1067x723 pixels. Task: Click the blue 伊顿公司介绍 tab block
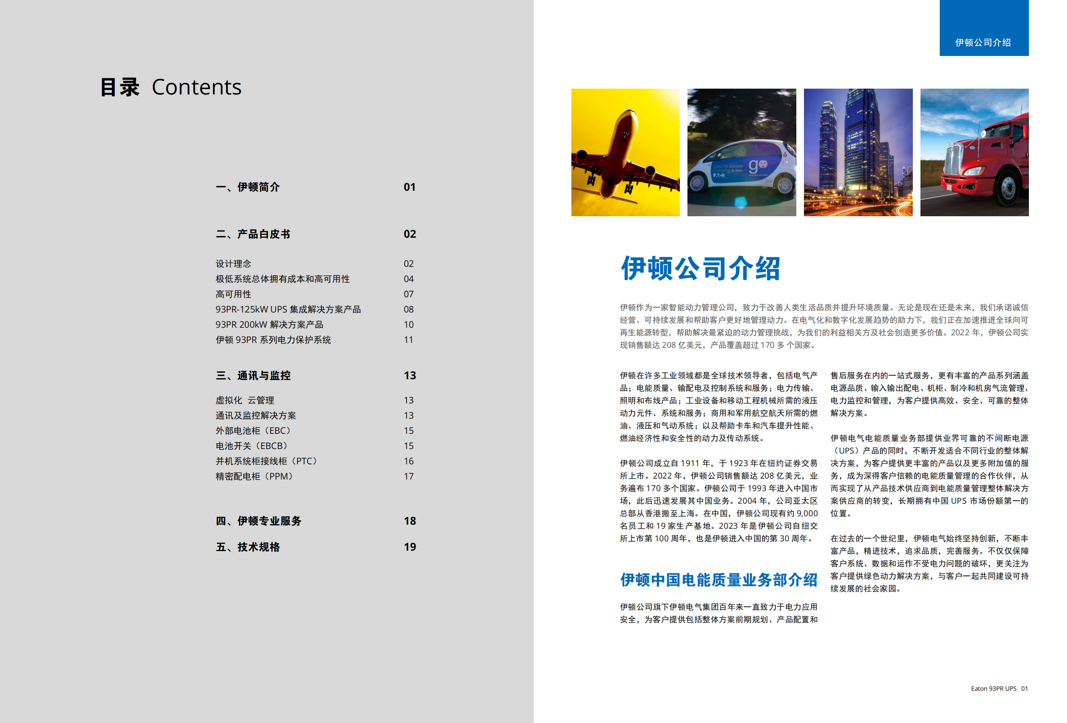[984, 29]
